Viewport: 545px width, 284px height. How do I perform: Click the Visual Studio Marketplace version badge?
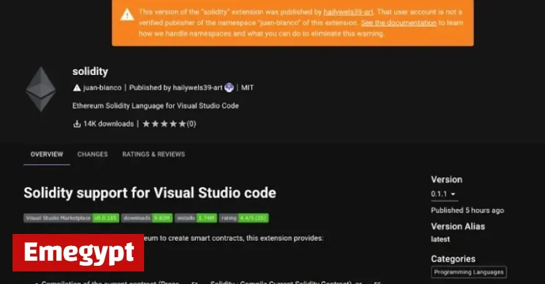71,218
